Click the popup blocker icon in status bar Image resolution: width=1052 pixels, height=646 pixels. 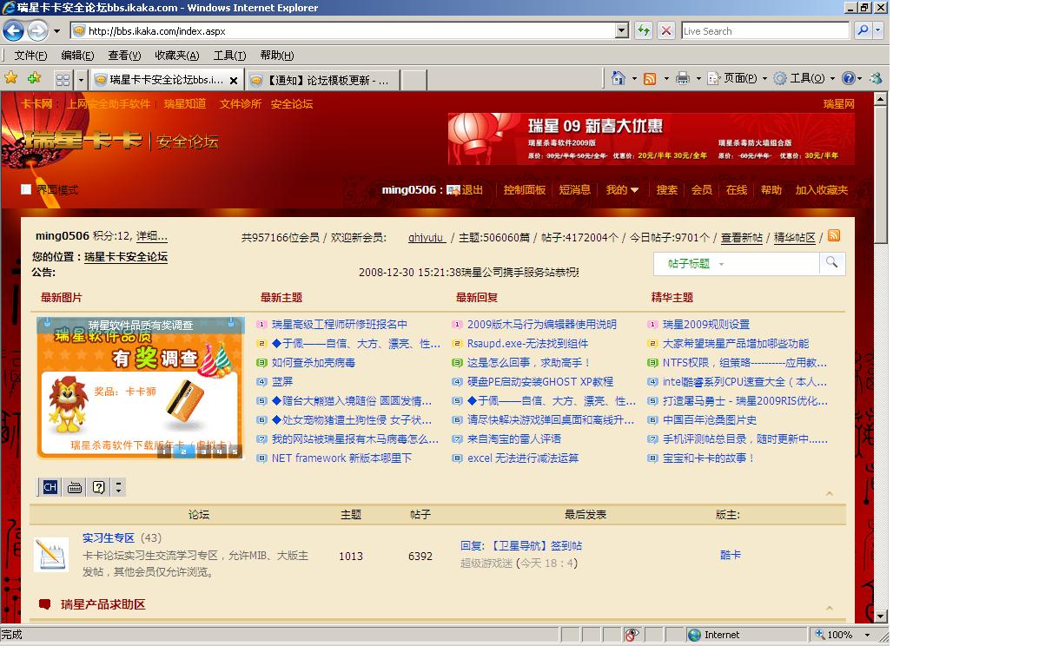pyautogui.click(x=632, y=635)
